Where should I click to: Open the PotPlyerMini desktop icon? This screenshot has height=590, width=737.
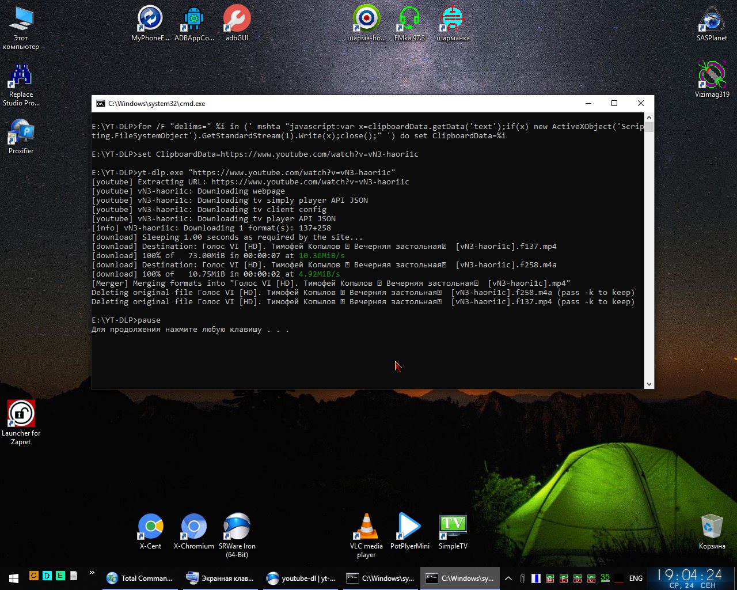click(409, 527)
